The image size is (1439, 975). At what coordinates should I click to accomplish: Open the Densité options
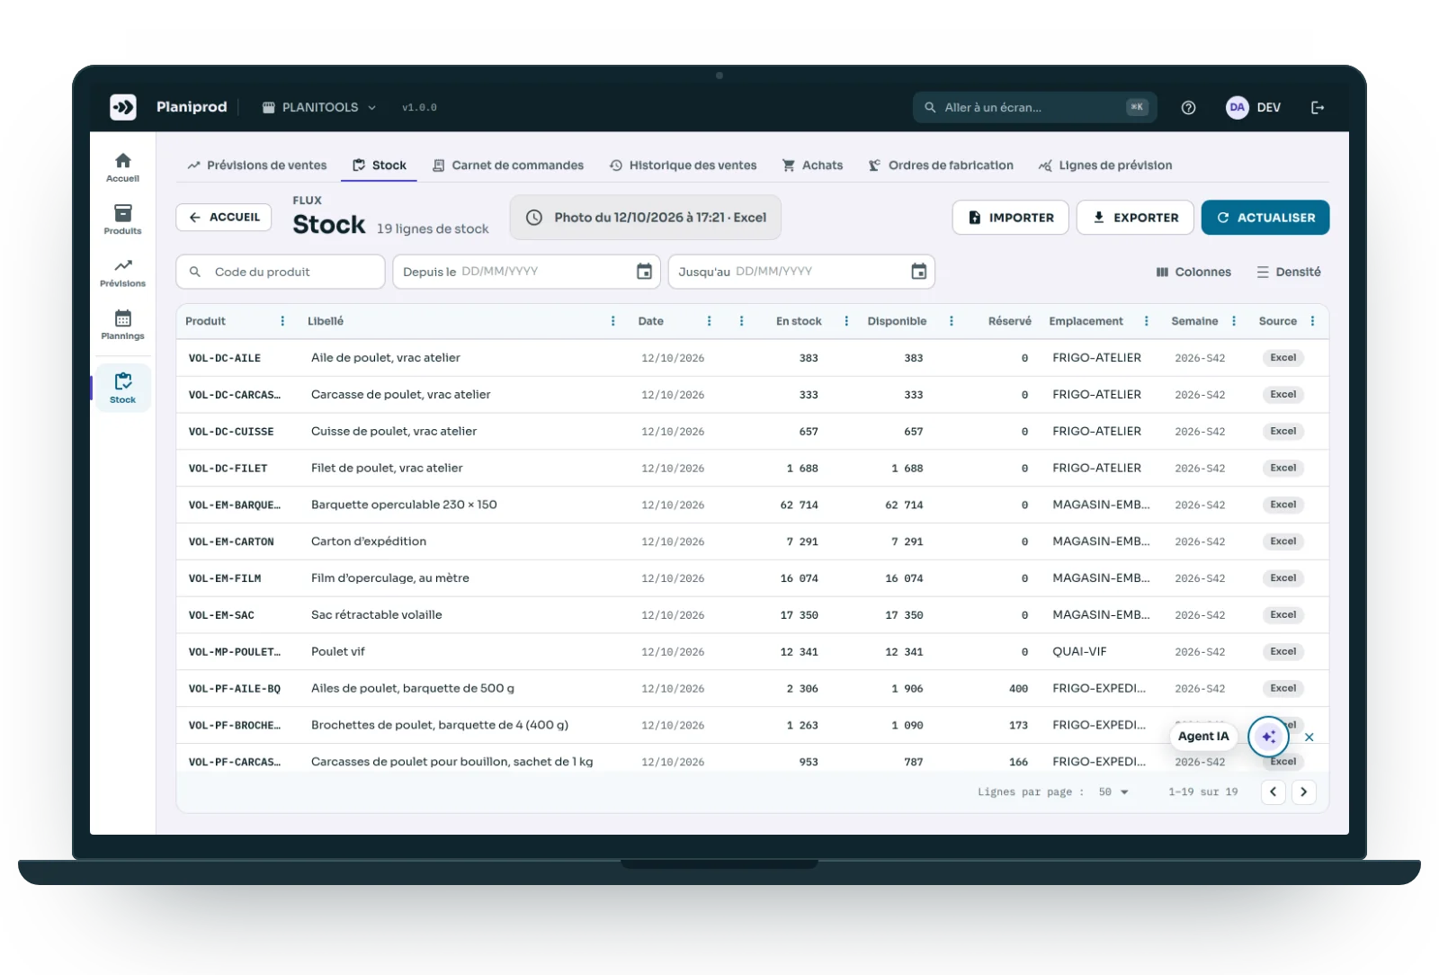click(x=1289, y=272)
